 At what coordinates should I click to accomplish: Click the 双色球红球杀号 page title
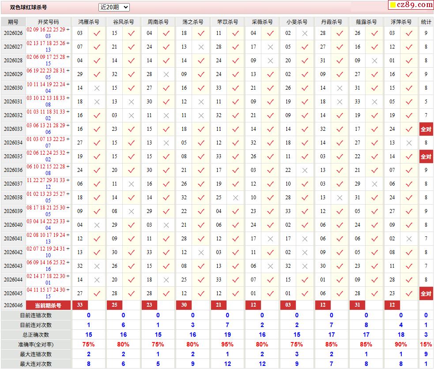click(28, 8)
